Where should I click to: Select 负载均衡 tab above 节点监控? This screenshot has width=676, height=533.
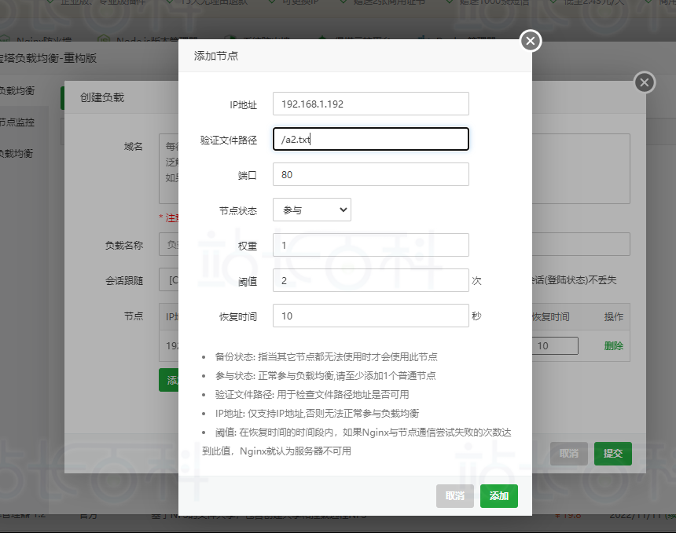coord(17,91)
